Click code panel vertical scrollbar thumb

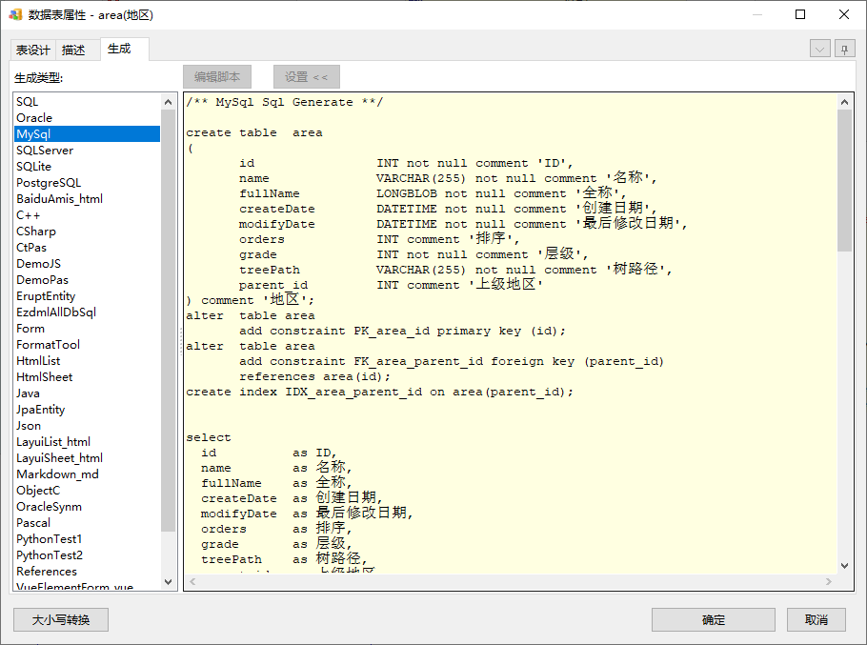844,181
